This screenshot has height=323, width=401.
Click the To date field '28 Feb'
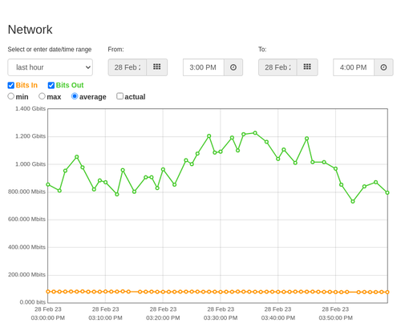[277, 67]
